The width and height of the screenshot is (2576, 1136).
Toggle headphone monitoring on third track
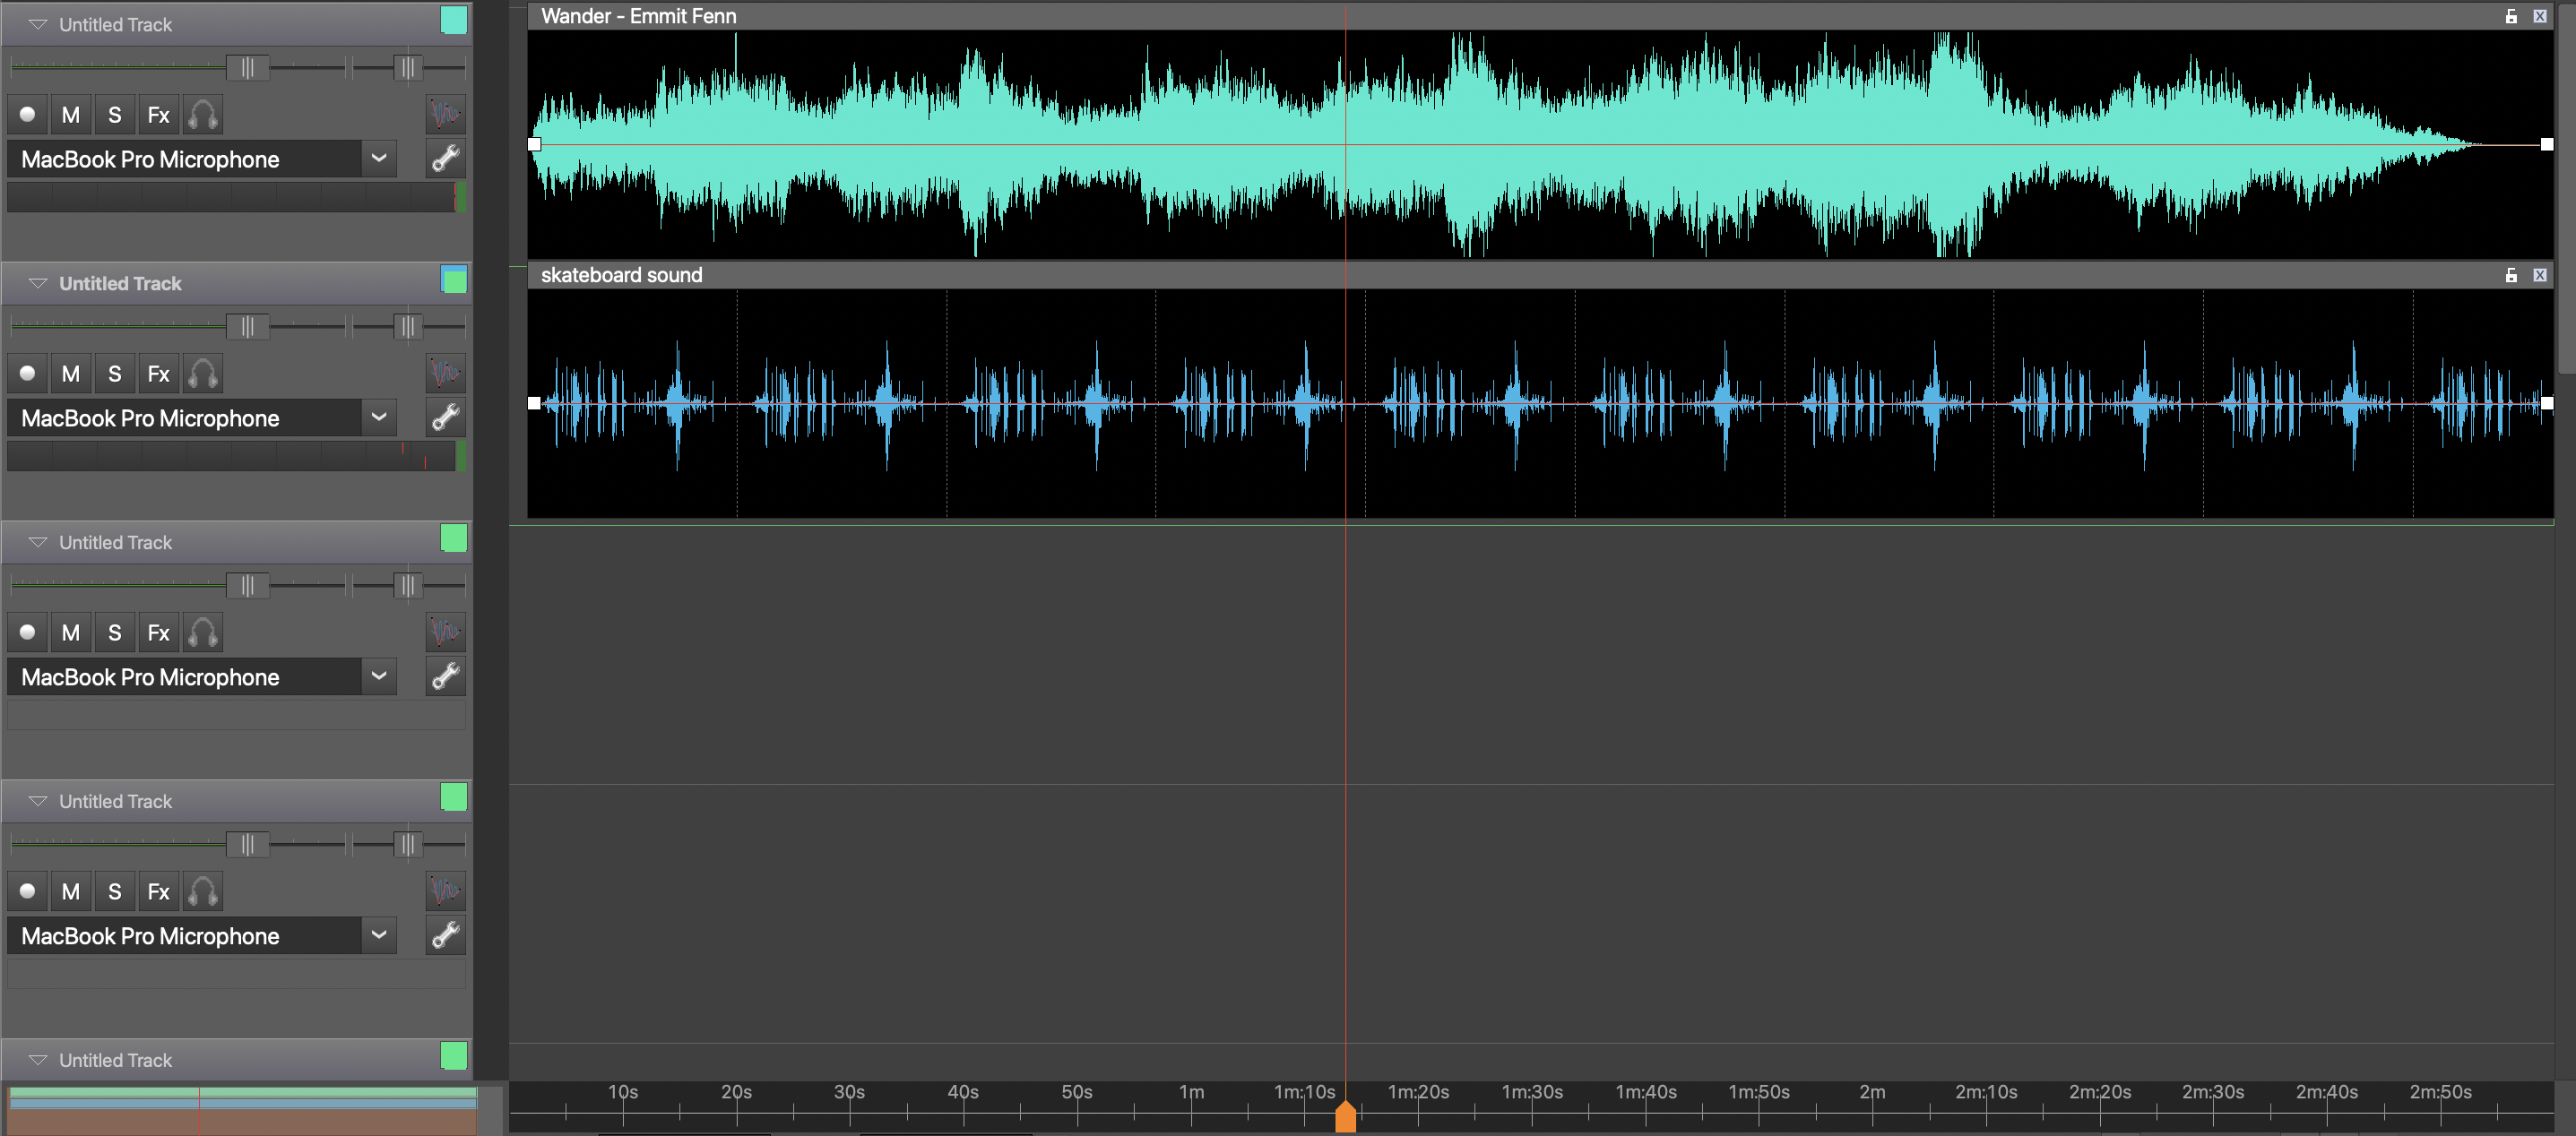(x=203, y=633)
